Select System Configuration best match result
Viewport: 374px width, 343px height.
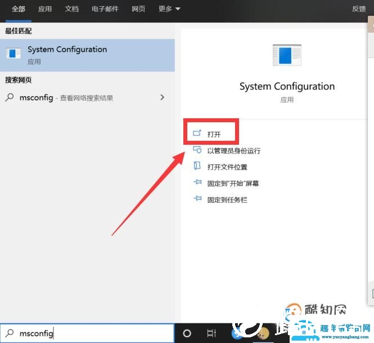[87, 55]
